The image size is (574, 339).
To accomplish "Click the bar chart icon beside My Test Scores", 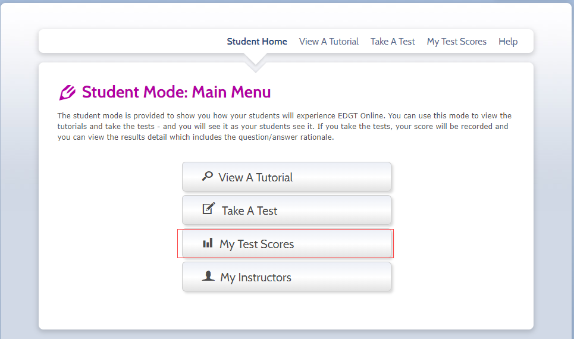I will coord(207,243).
